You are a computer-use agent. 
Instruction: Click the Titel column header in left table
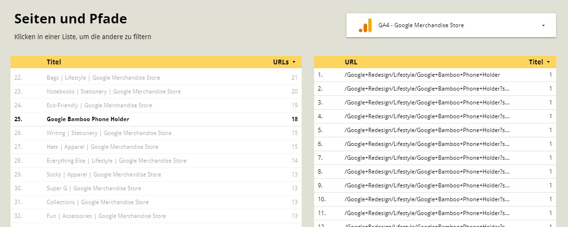(x=54, y=62)
